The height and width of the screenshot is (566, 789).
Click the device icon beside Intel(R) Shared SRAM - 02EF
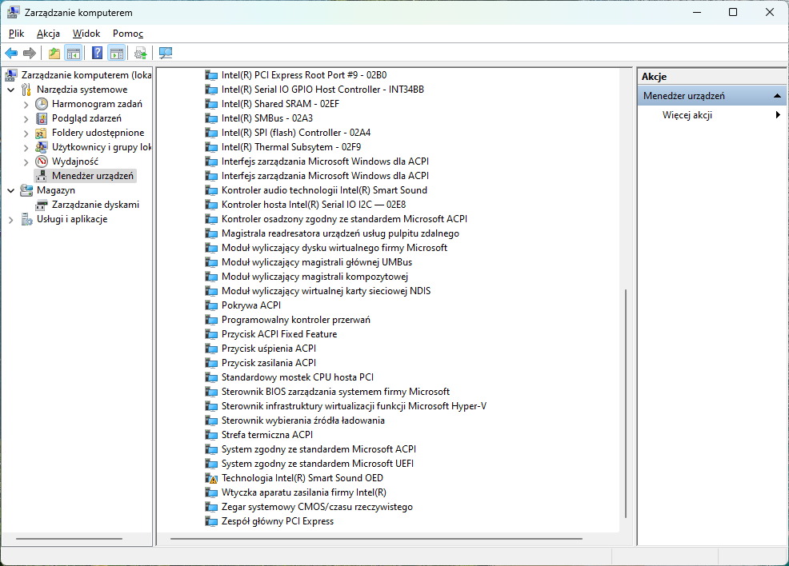click(211, 104)
